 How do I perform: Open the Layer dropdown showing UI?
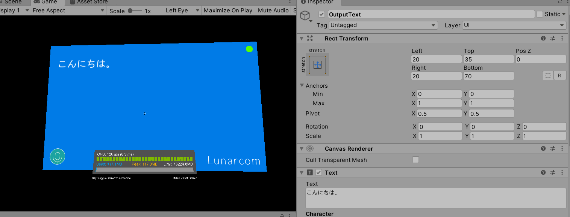(x=514, y=25)
